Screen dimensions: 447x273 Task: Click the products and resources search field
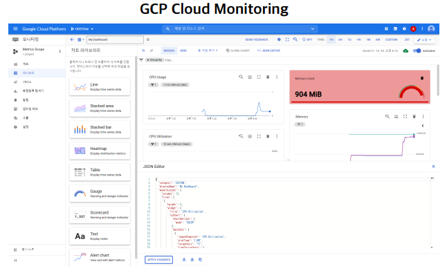point(239,29)
